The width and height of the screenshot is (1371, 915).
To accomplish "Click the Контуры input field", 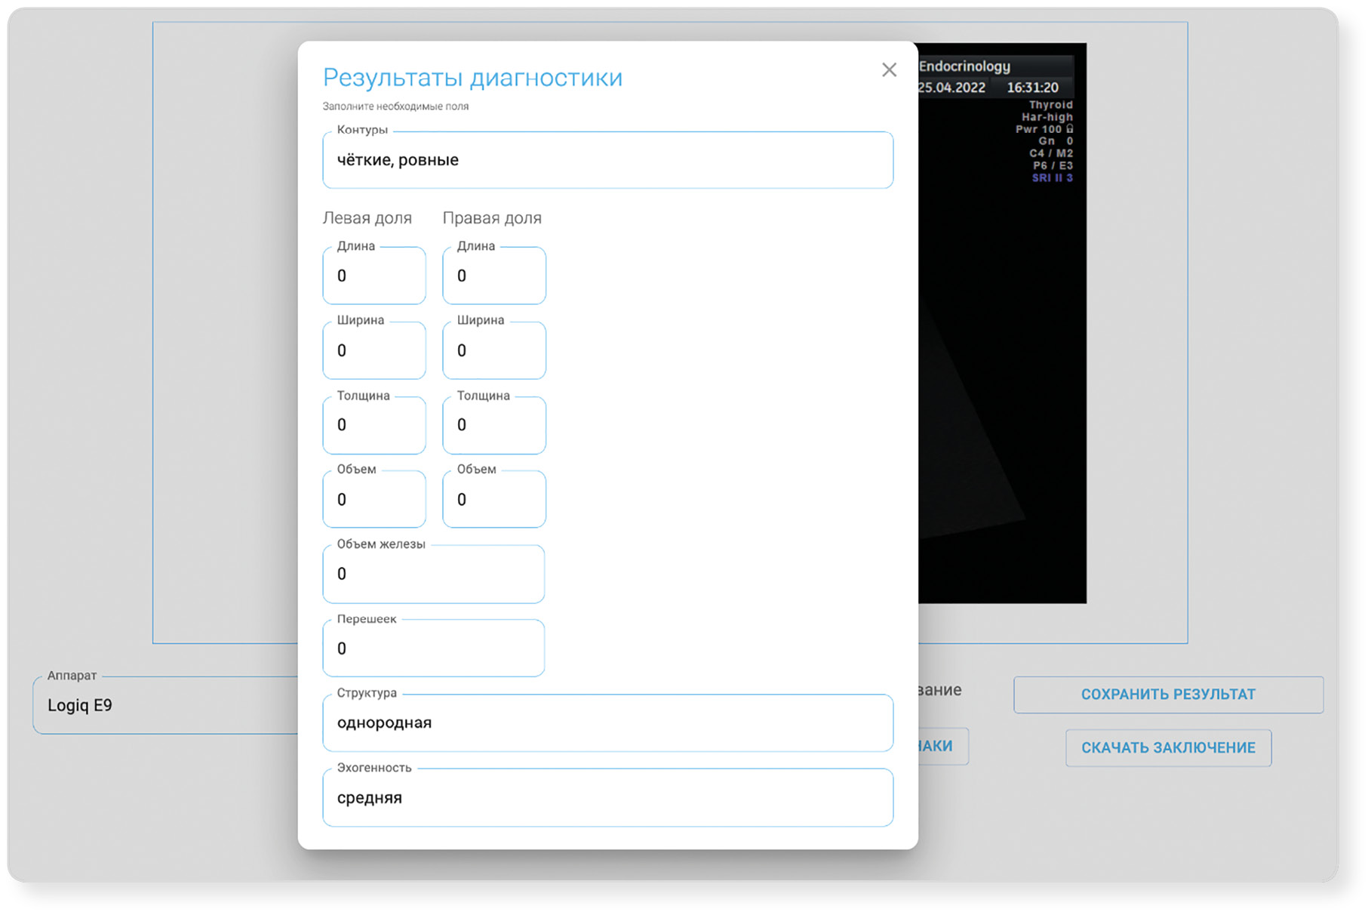I will (607, 160).
